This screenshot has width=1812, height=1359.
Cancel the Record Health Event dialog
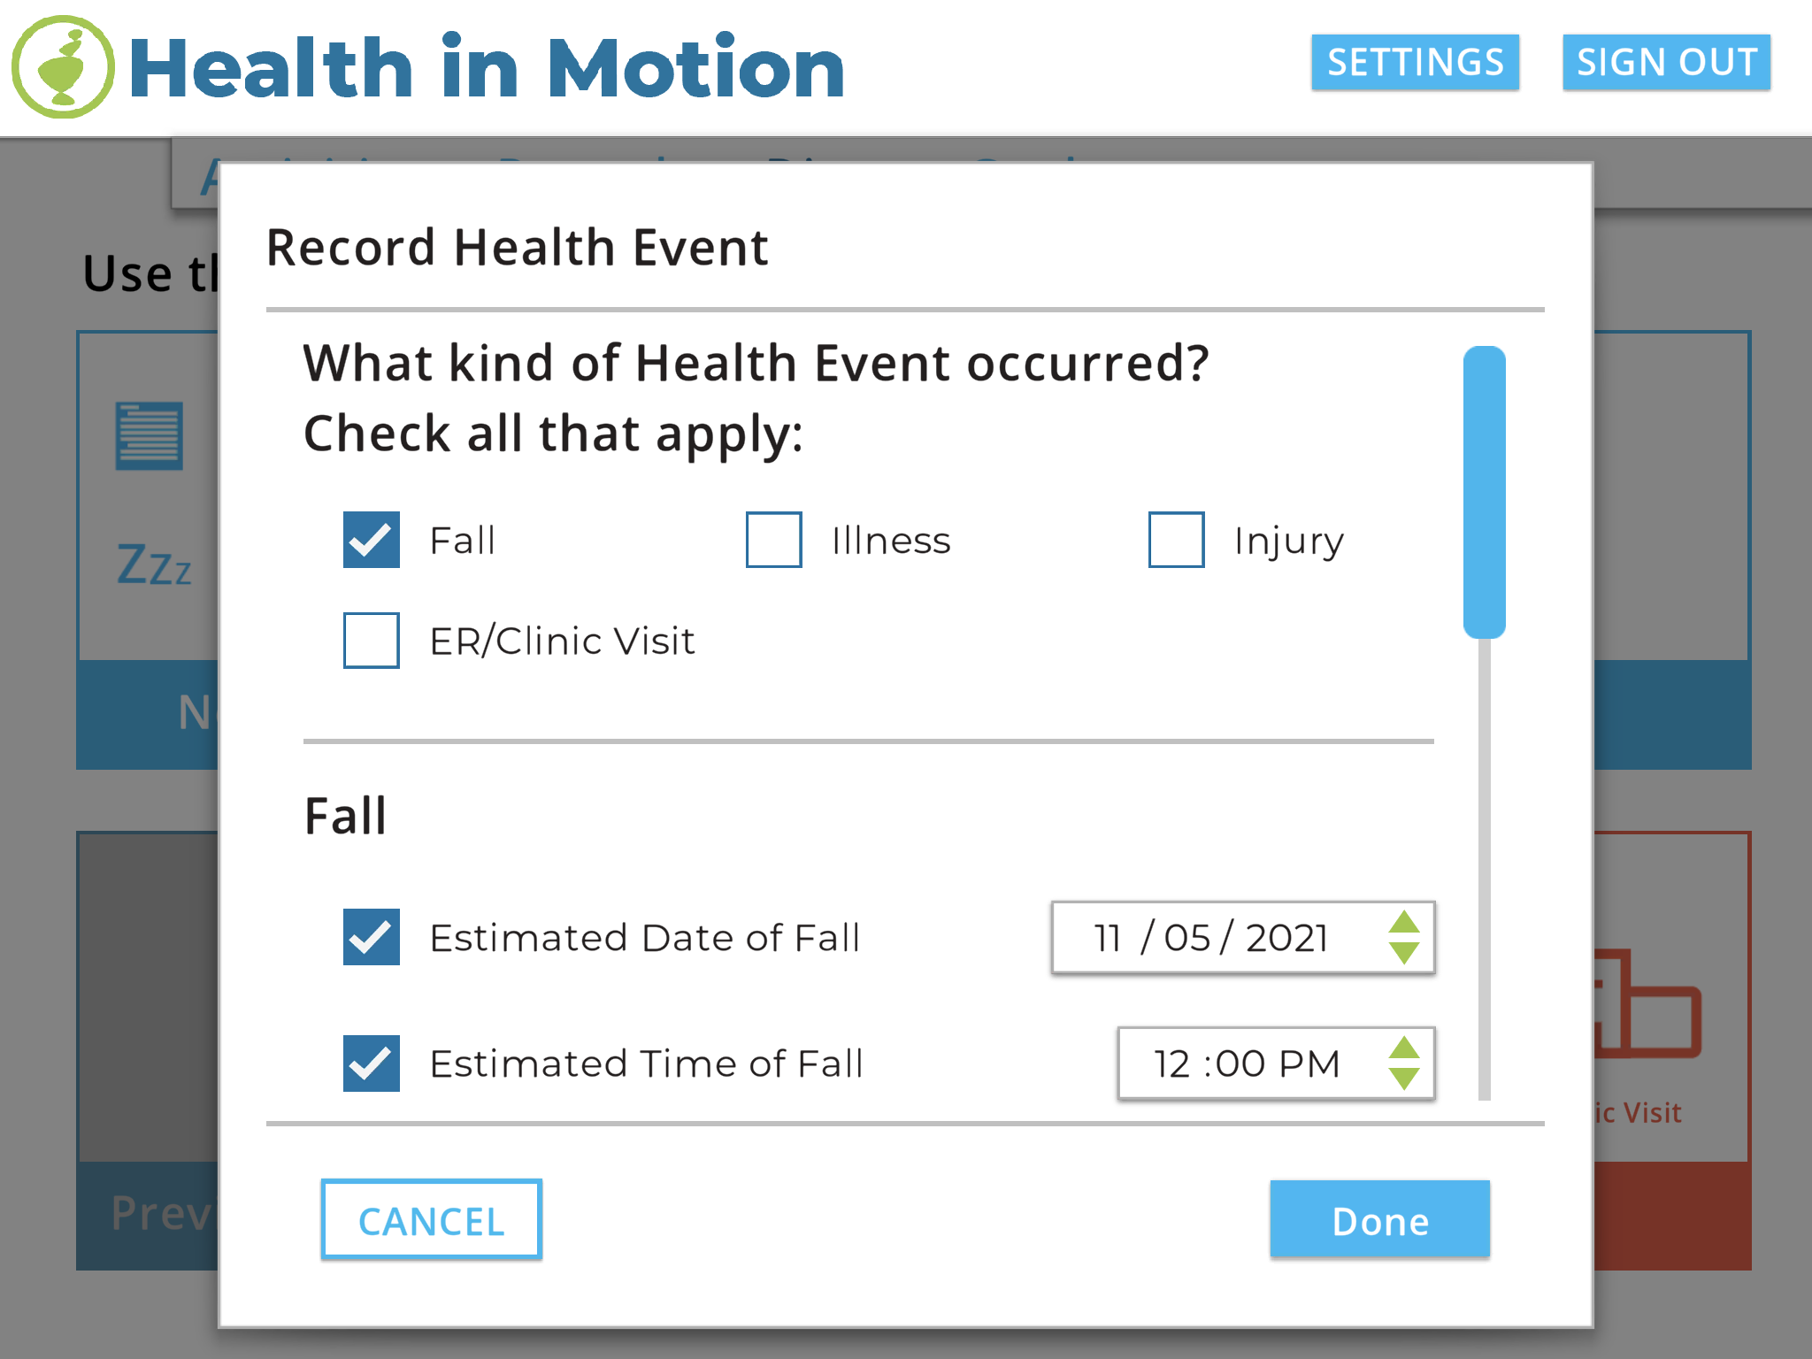pos(432,1220)
